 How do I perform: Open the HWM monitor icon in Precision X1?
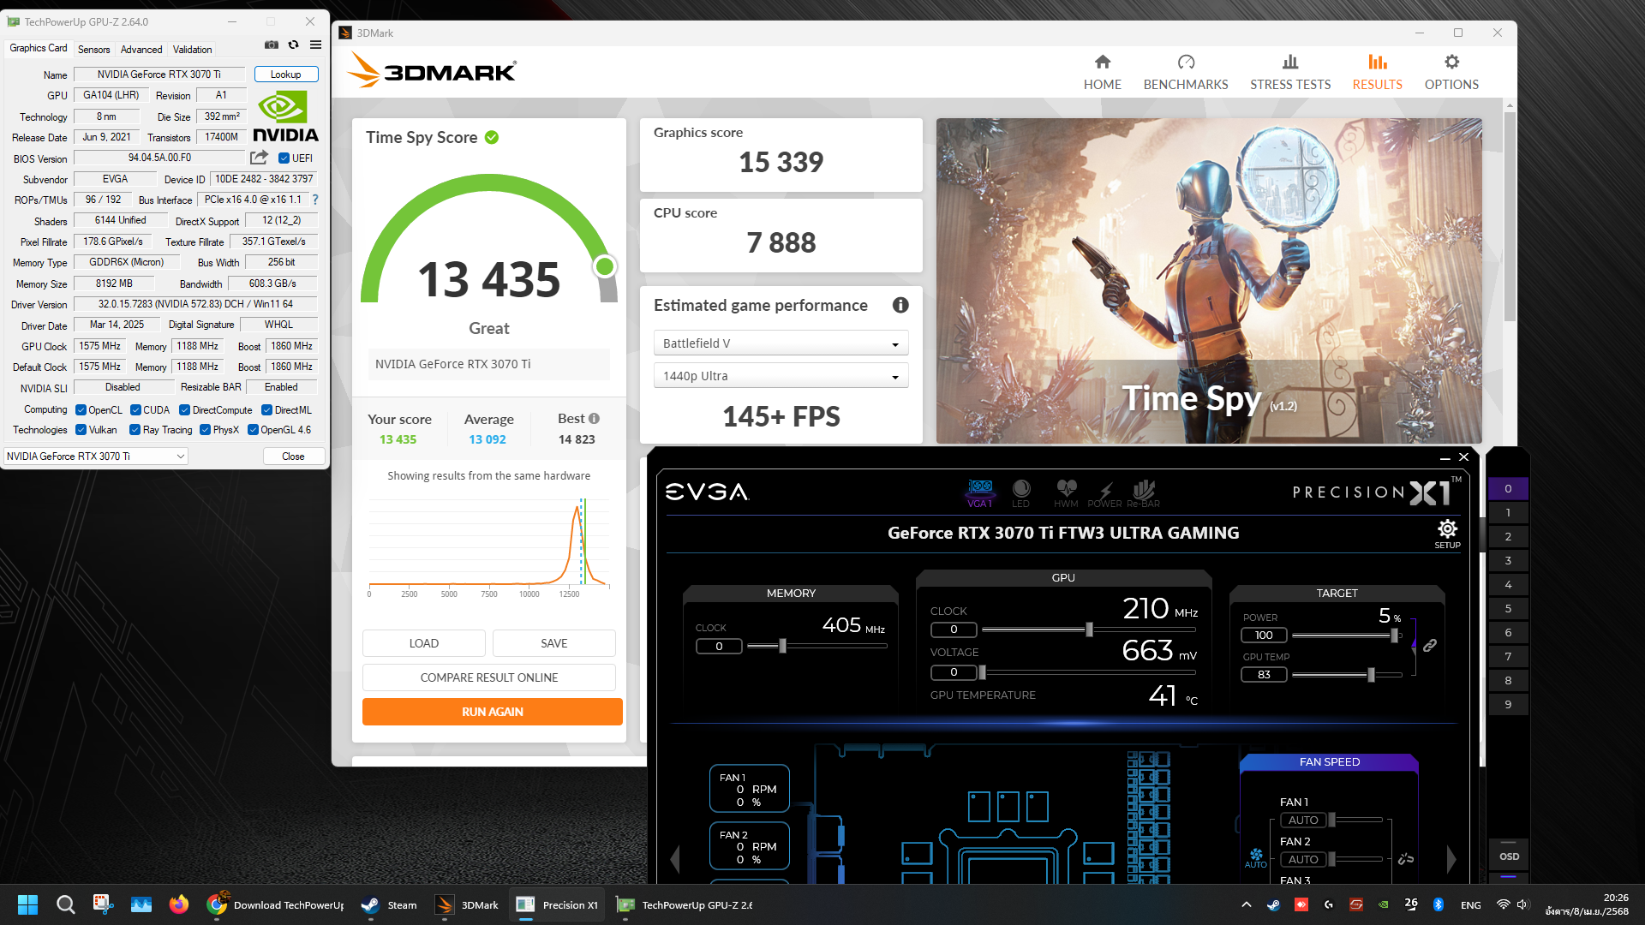(1067, 492)
